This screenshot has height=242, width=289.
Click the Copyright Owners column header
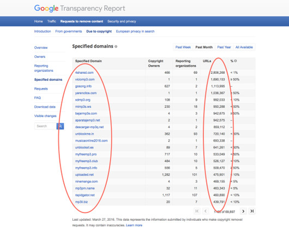(x=156, y=63)
